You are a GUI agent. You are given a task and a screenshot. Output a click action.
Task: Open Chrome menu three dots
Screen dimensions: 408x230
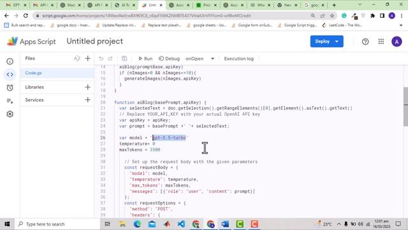(402, 15)
